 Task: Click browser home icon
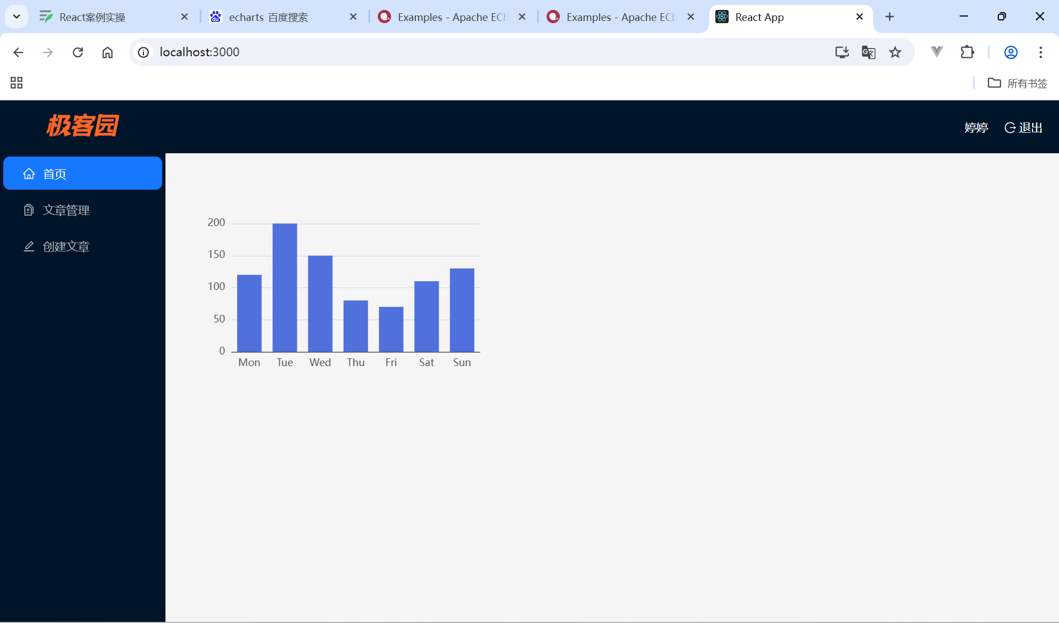(108, 52)
